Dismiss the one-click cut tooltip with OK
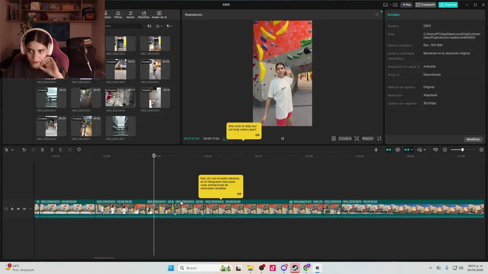This screenshot has width=488, height=274. click(x=257, y=135)
